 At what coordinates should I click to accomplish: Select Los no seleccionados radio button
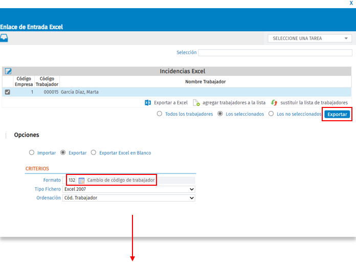(271, 114)
